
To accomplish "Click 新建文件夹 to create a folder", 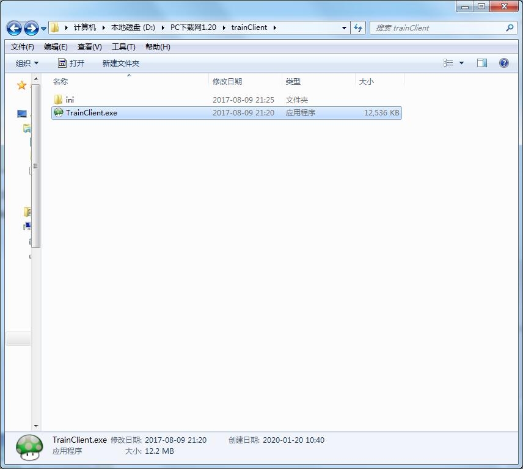I will pyautogui.click(x=121, y=63).
